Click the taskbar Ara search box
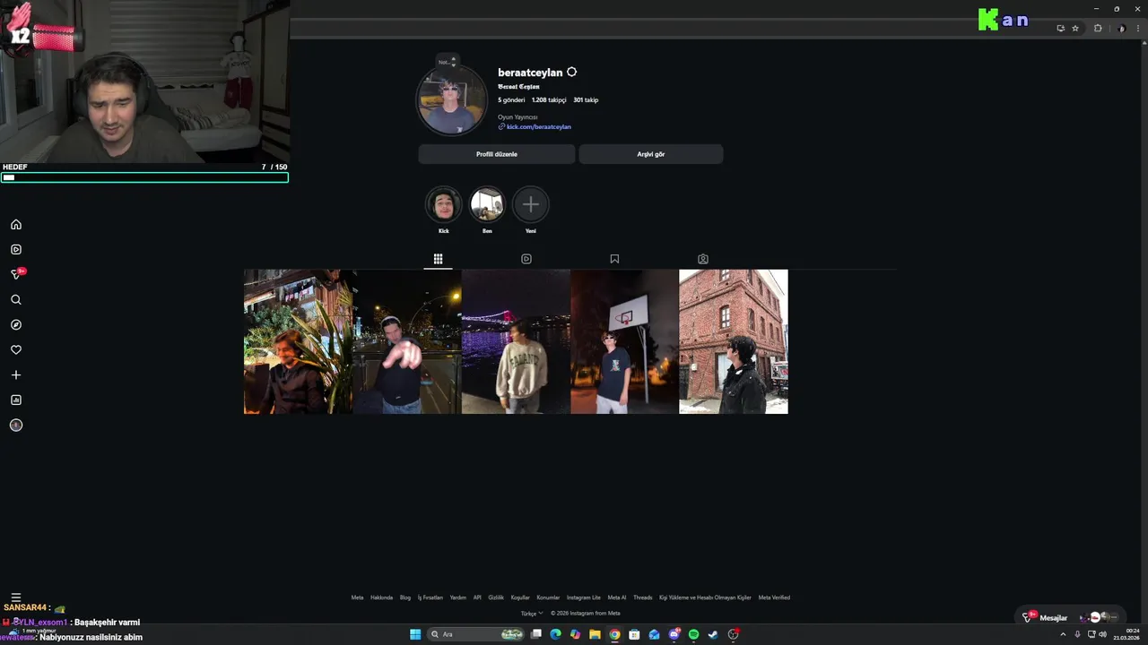This screenshot has width=1148, height=645. (476, 634)
